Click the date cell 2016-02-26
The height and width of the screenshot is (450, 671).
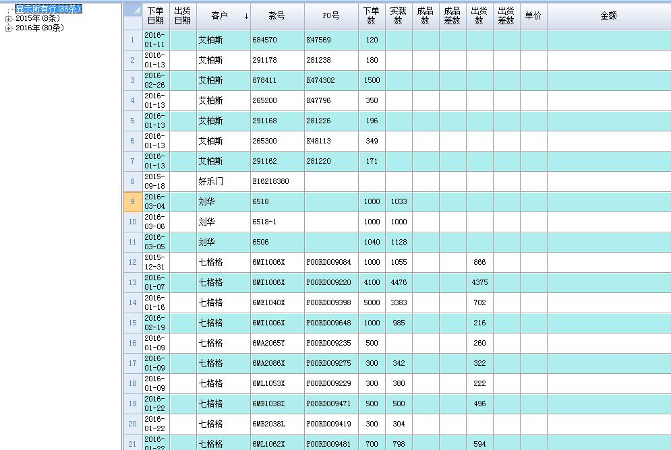[156, 80]
